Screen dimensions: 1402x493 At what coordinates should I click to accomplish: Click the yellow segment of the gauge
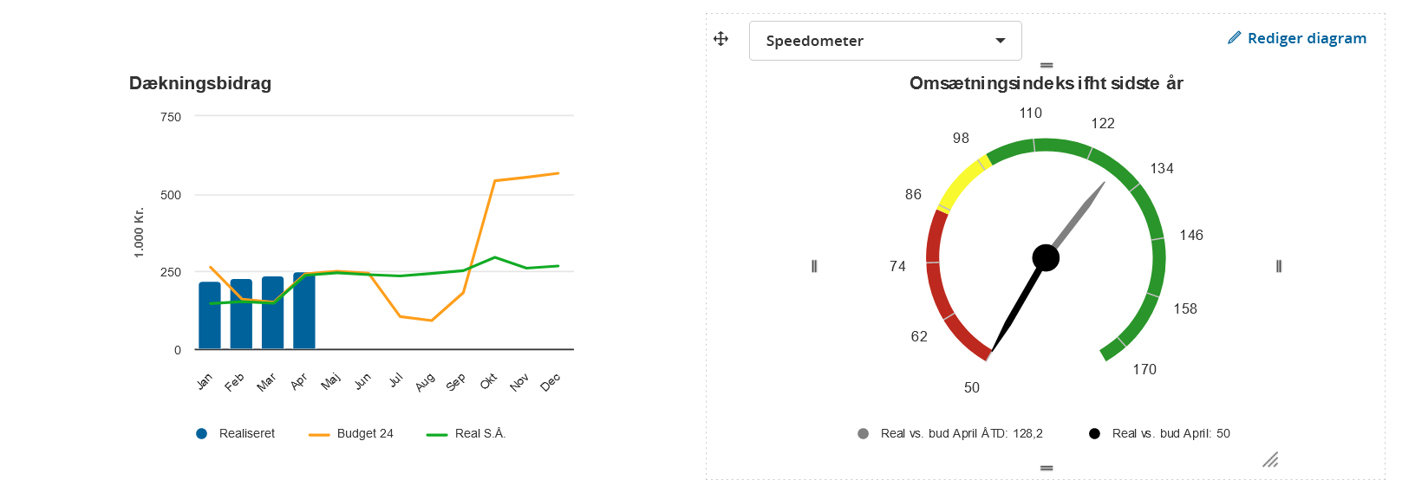[x=962, y=183]
